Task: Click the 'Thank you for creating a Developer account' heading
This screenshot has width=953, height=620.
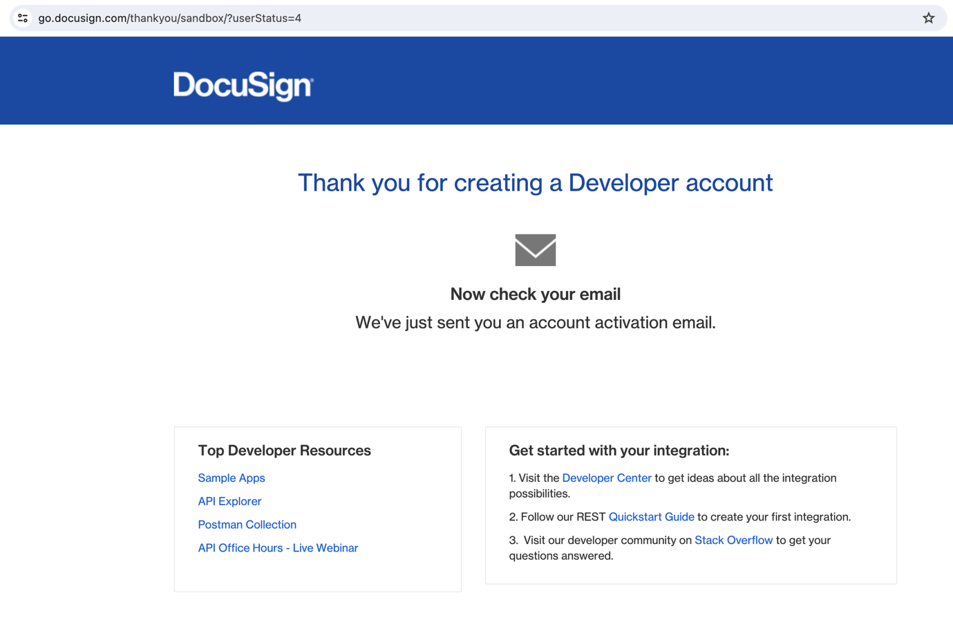Action: [x=535, y=182]
